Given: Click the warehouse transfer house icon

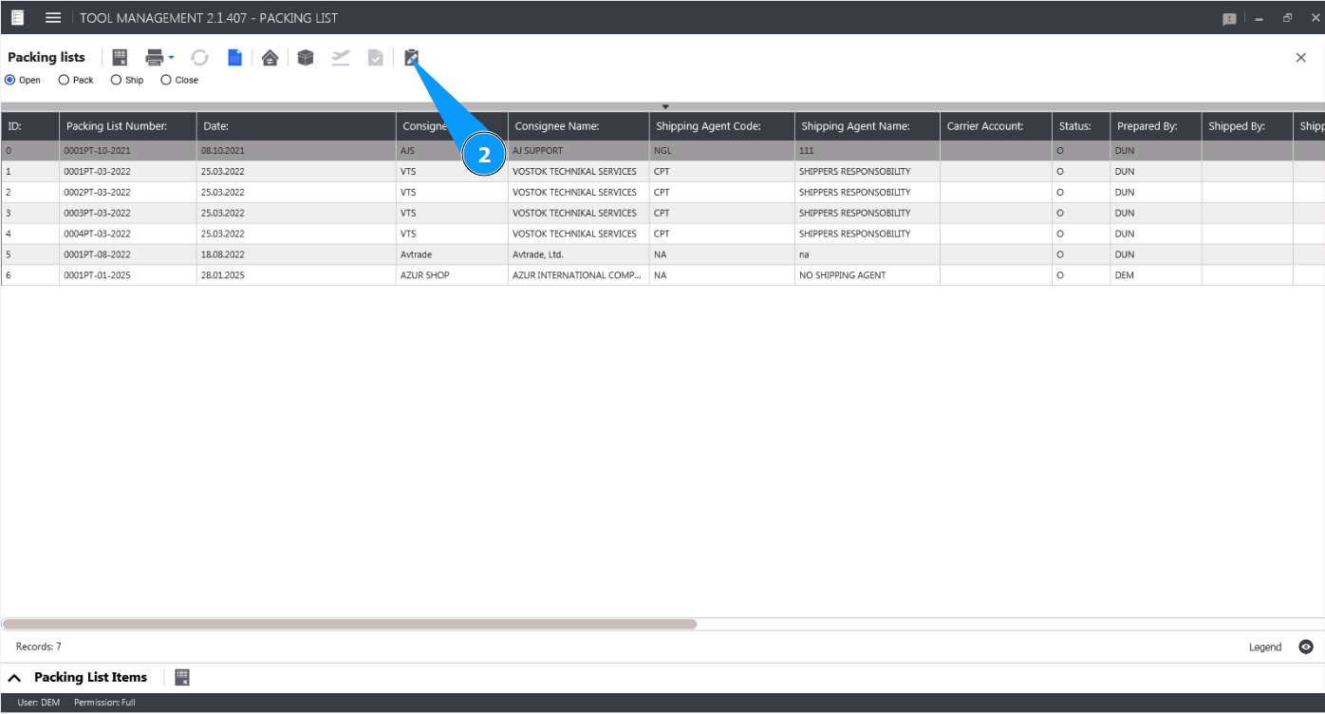Looking at the screenshot, I should (x=271, y=58).
